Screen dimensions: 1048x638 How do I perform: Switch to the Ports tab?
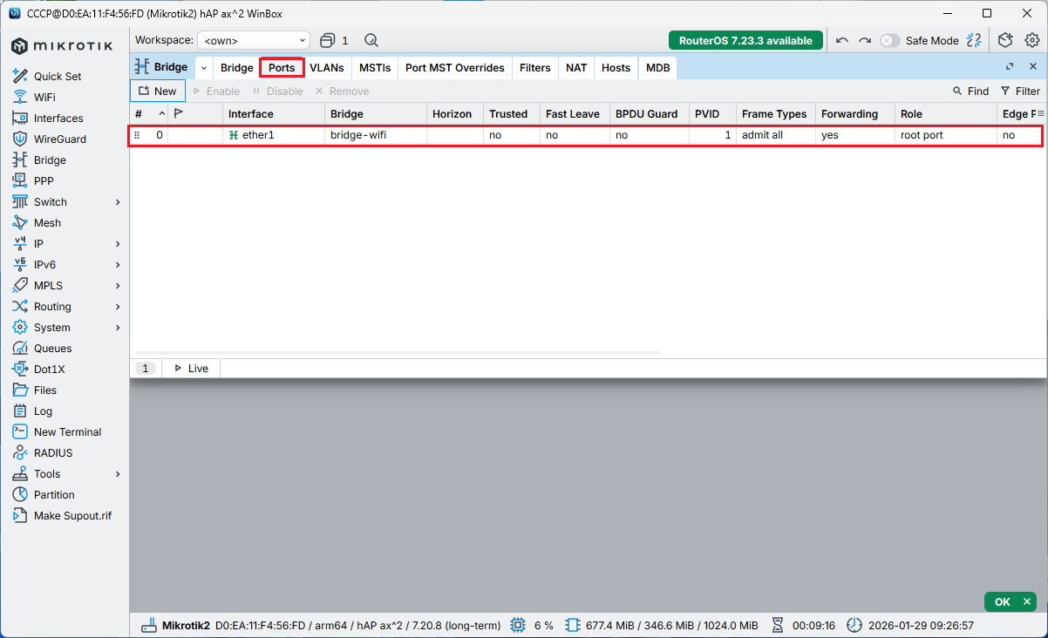coord(282,68)
